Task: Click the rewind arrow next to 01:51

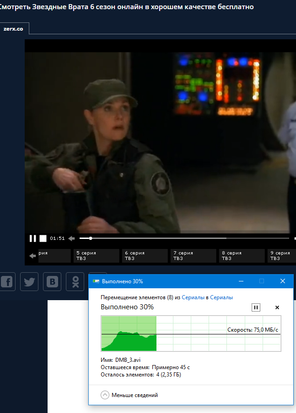Action: pyautogui.click(x=71, y=238)
